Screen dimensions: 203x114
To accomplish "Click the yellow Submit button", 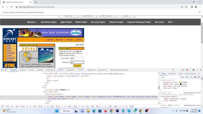I will [77, 66].
